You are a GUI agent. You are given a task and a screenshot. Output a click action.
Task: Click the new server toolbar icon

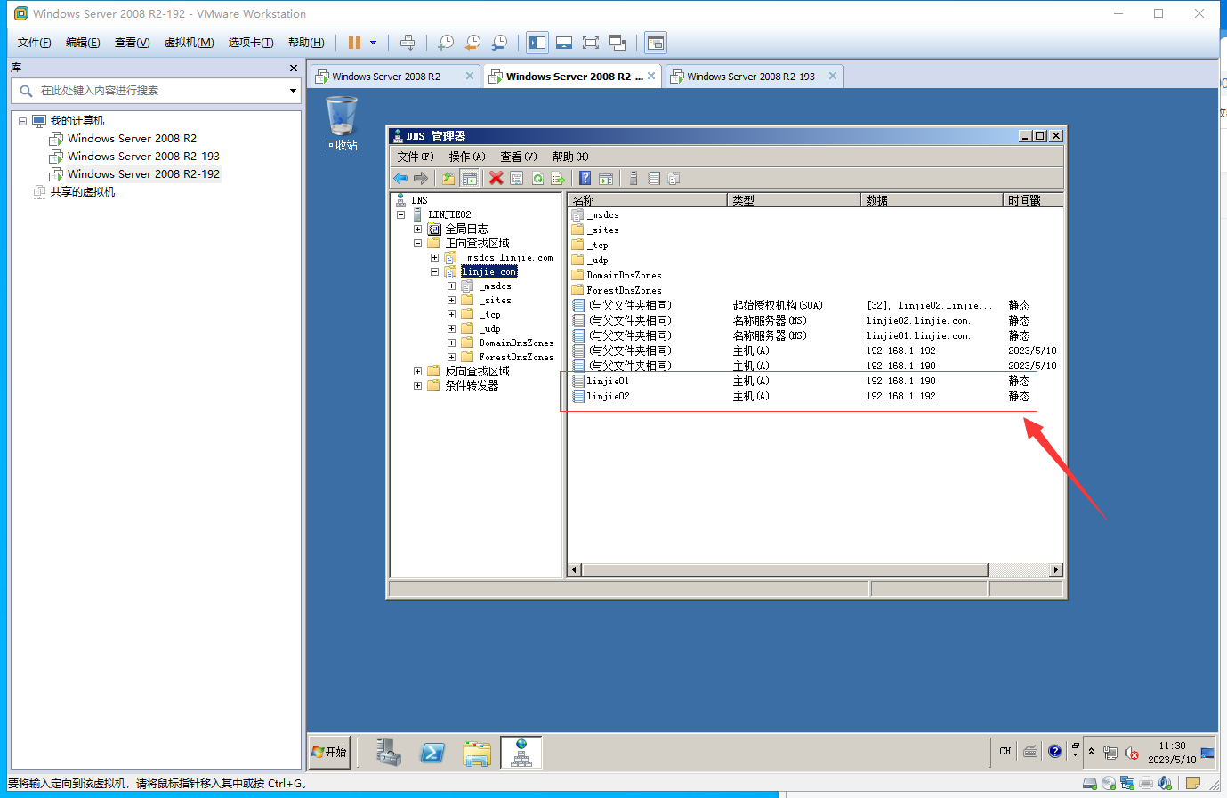pos(634,179)
